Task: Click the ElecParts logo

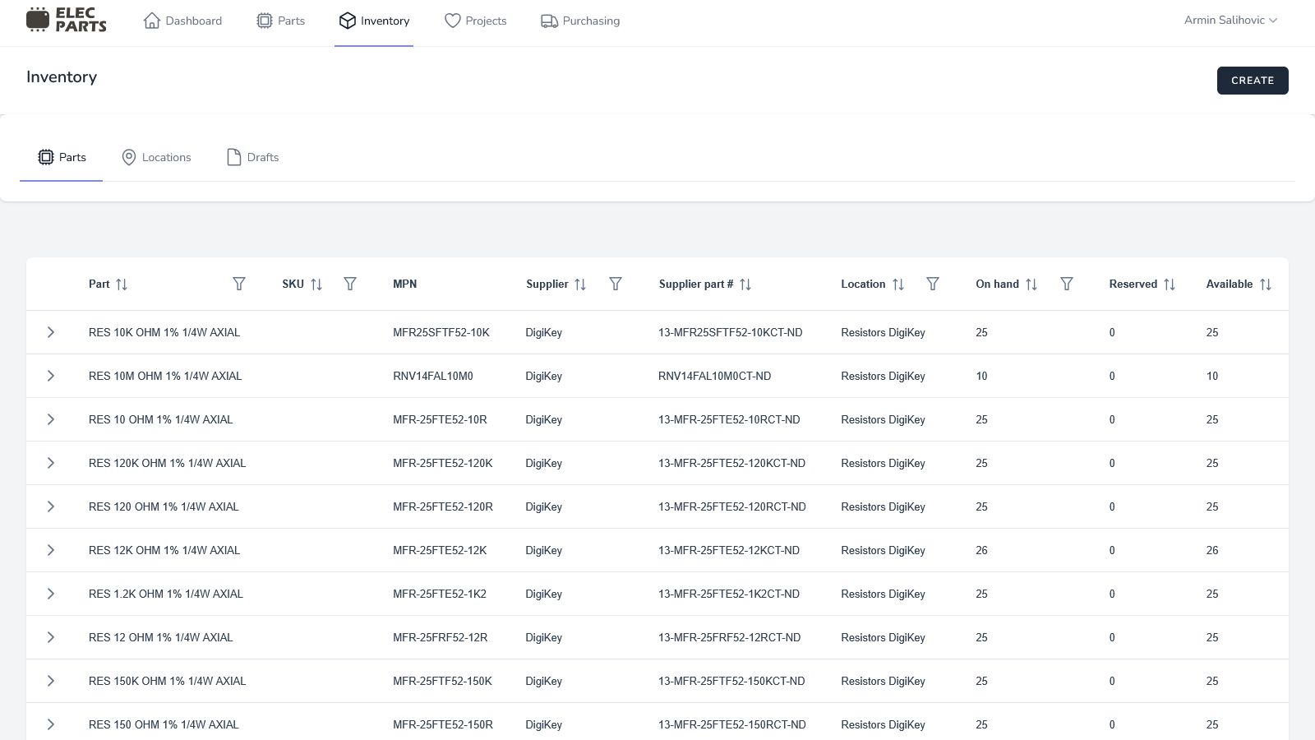Action: tap(67, 20)
